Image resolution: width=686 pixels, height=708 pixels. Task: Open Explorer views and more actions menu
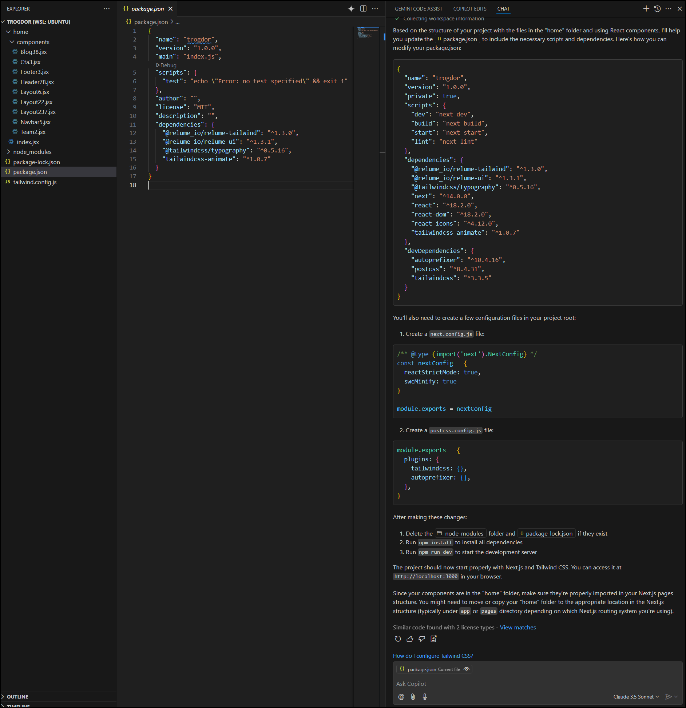(x=106, y=9)
